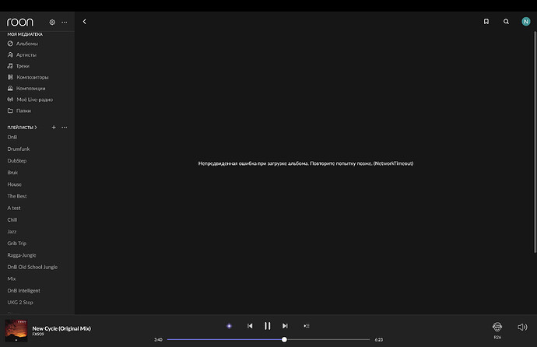Open bookmarks icon in top bar

point(486,22)
